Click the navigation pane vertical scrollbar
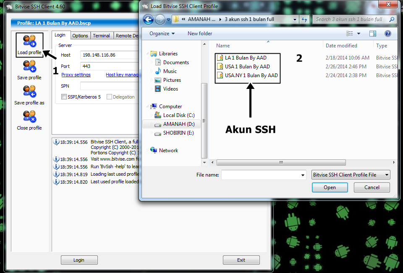Image resolution: width=403 pixels, height=273 pixels. 204,120
